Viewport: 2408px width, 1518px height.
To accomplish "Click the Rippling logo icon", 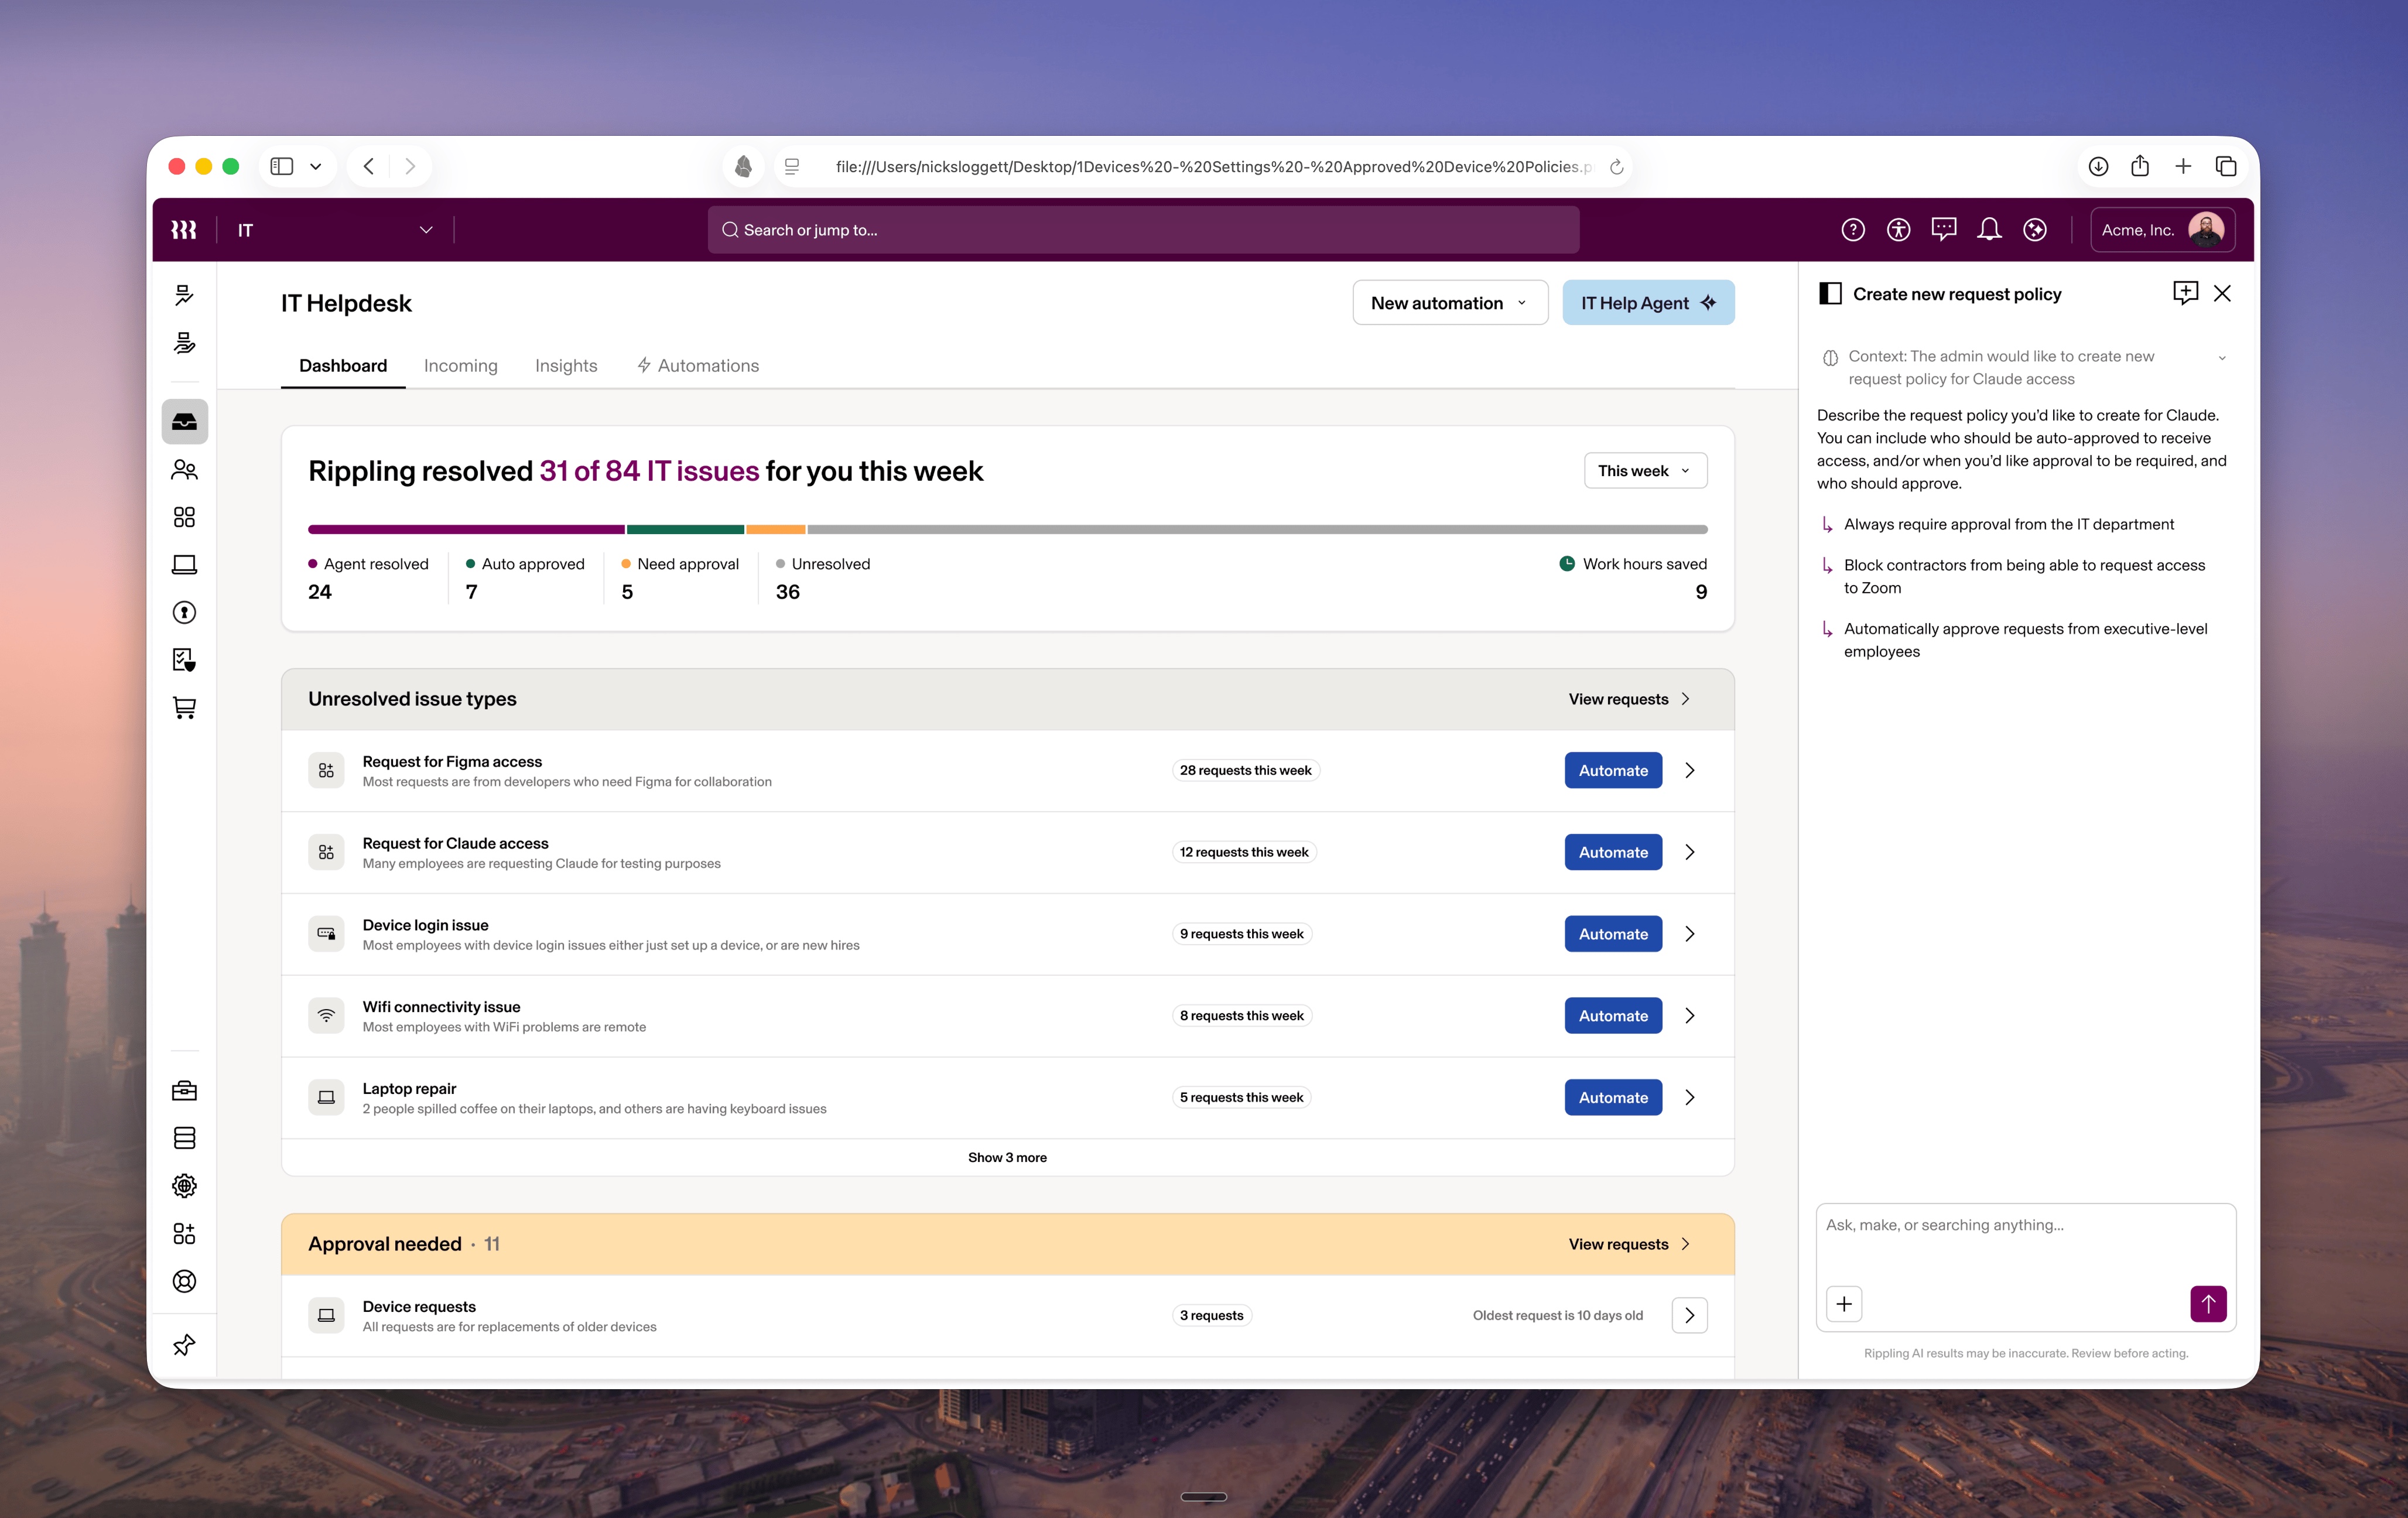I will pos(183,230).
